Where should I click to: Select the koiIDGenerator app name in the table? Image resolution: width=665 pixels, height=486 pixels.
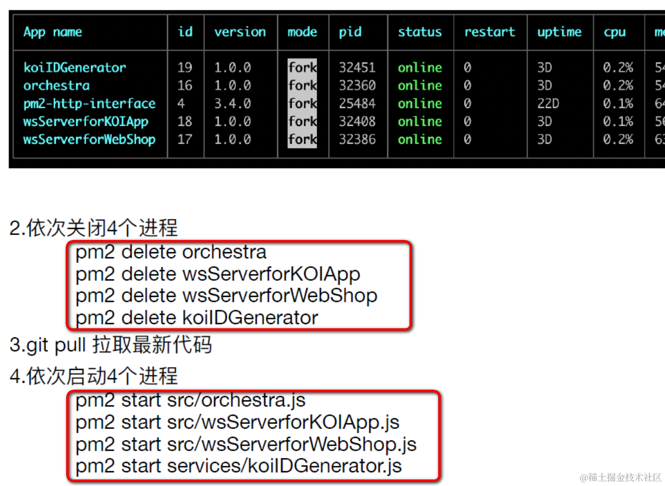coord(75,68)
